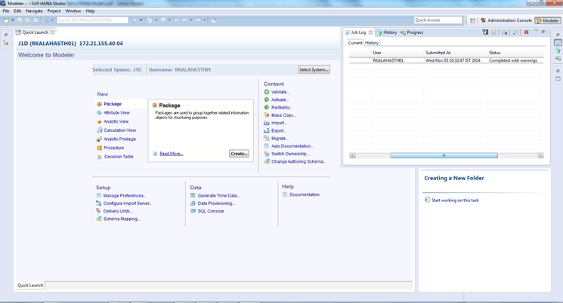Viewport: 563px width, 303px height.
Task: Open Configure Import Server
Action: click(128, 204)
